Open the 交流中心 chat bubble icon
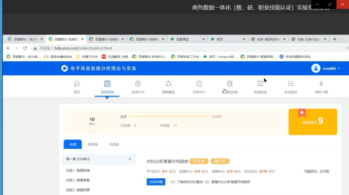Image resolution: width=349 pixels, height=195 pixels. click(x=199, y=84)
